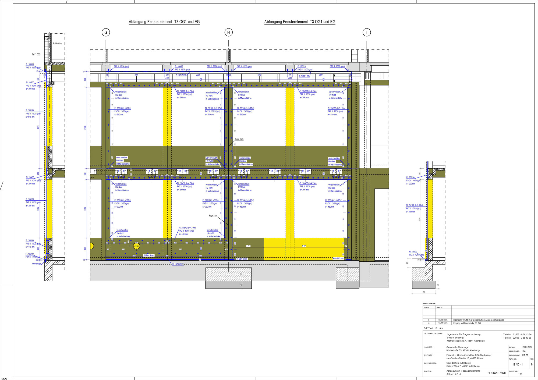This screenshot has height=380, width=538.
Task: Click the DETAILPLAN heading
Action: (434, 328)
